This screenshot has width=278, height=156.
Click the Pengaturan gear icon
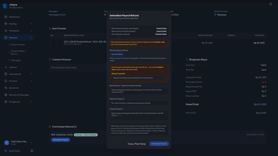click(6, 102)
